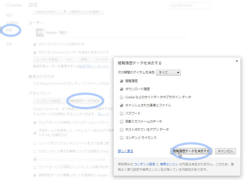Open the すべて time range dropdown
This screenshot has width=245, height=180.
(168, 73)
